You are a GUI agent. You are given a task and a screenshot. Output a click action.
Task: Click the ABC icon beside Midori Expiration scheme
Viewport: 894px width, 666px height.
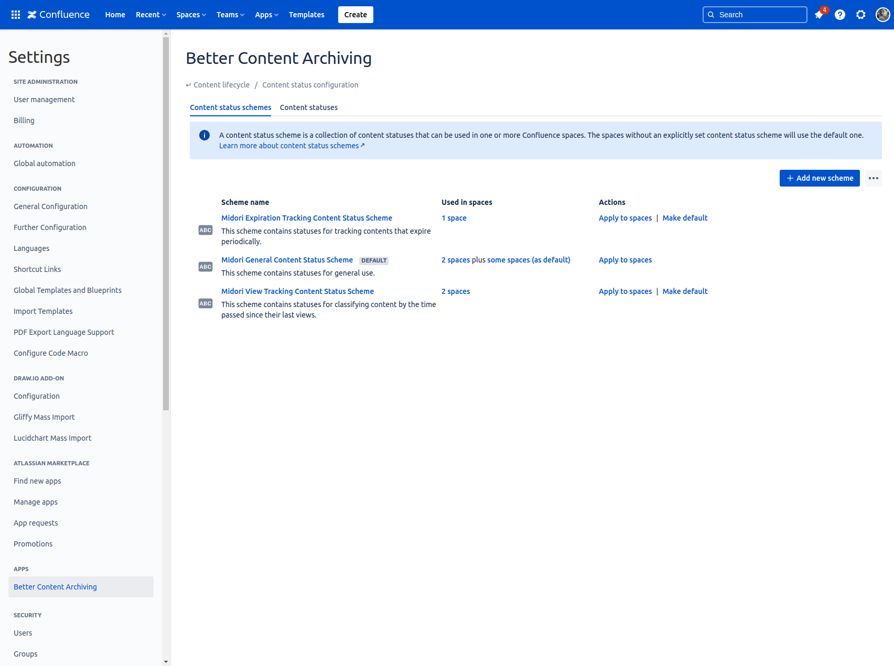click(x=206, y=230)
